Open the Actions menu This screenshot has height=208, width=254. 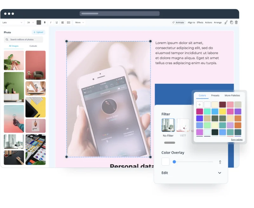[x=209, y=22]
